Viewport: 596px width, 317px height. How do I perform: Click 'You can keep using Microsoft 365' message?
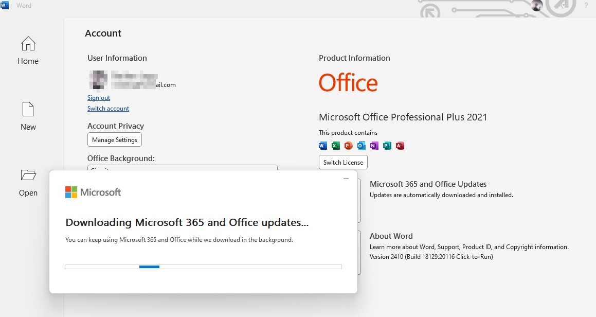pyautogui.click(x=179, y=240)
